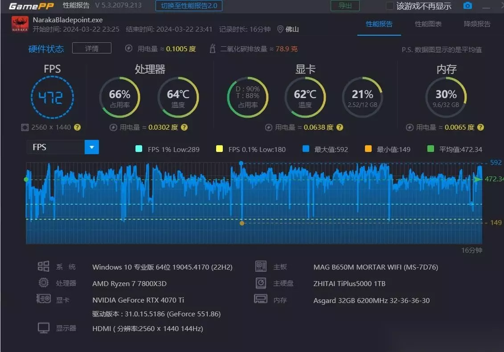Click the power icon beside GPU 用电量
Viewport: 504px width, 352px height.
269,127
